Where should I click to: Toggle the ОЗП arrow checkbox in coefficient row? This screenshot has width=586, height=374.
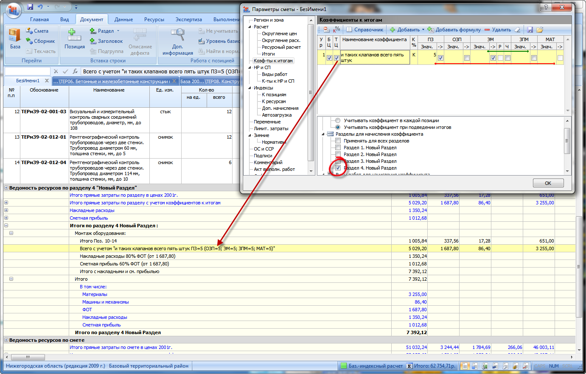tap(467, 58)
